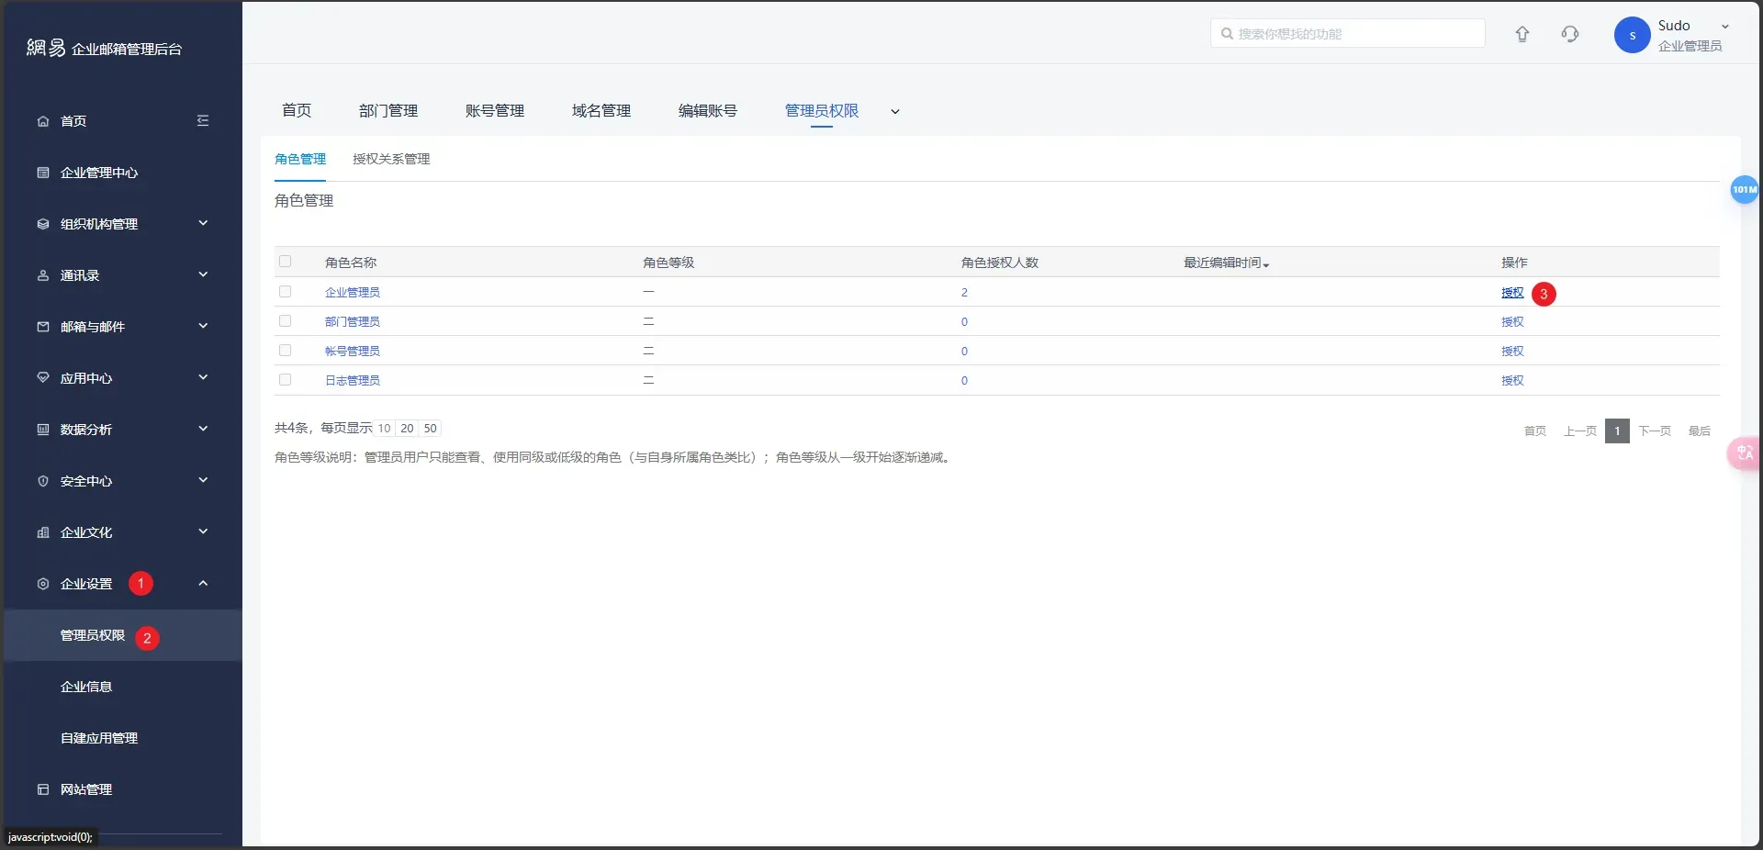Collapse the 企业设置 sidebar section

coord(203,584)
